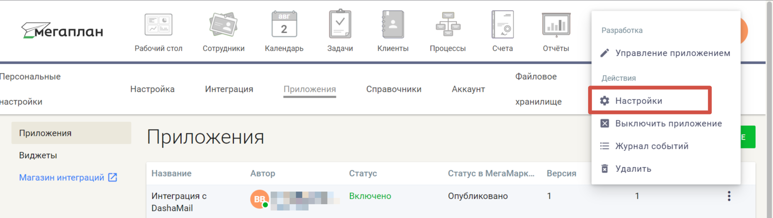
Task: Click Удалить in the context menu
Action: [633, 169]
